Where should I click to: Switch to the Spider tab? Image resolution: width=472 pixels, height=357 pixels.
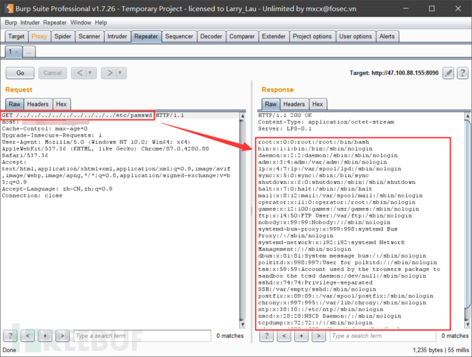[x=63, y=36]
